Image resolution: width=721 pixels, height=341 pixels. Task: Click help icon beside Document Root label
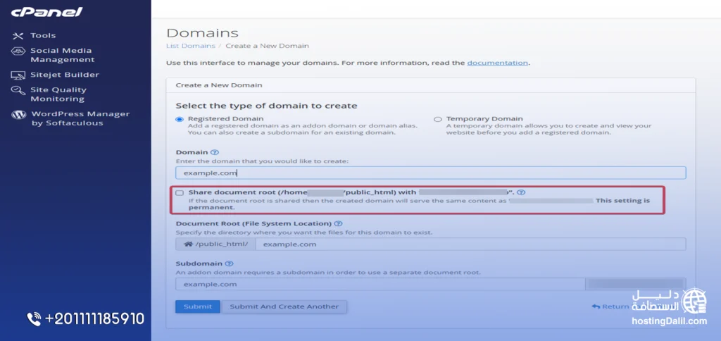pyautogui.click(x=339, y=223)
